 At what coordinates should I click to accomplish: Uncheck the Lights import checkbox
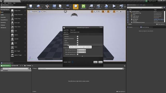point(78,41)
